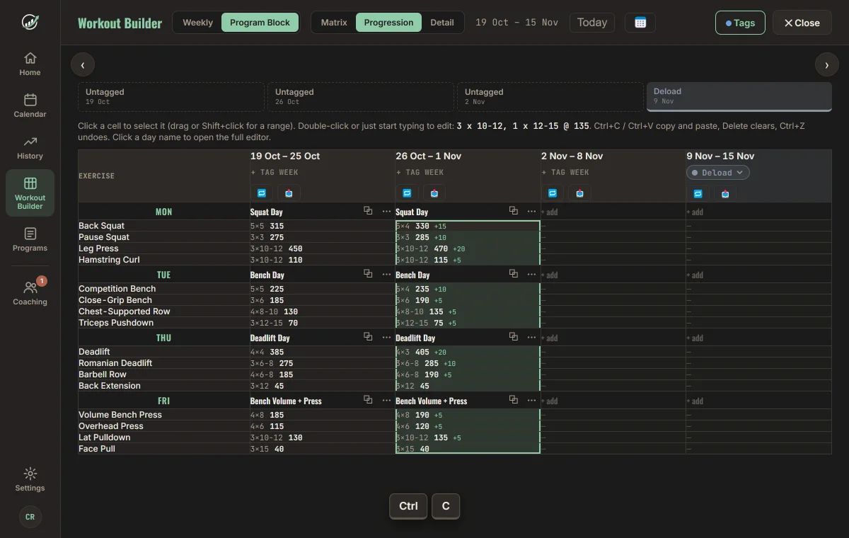Viewport: 849px width, 538px height.
Task: Open more options for Deadlift Day in week 26 Oct
Action: (532, 337)
